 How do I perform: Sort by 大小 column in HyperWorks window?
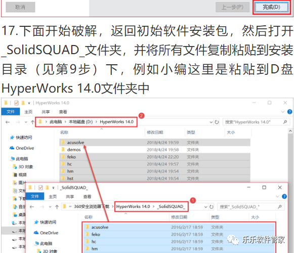231,133
